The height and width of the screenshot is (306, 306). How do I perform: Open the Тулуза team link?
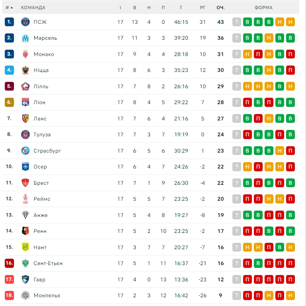point(42,135)
